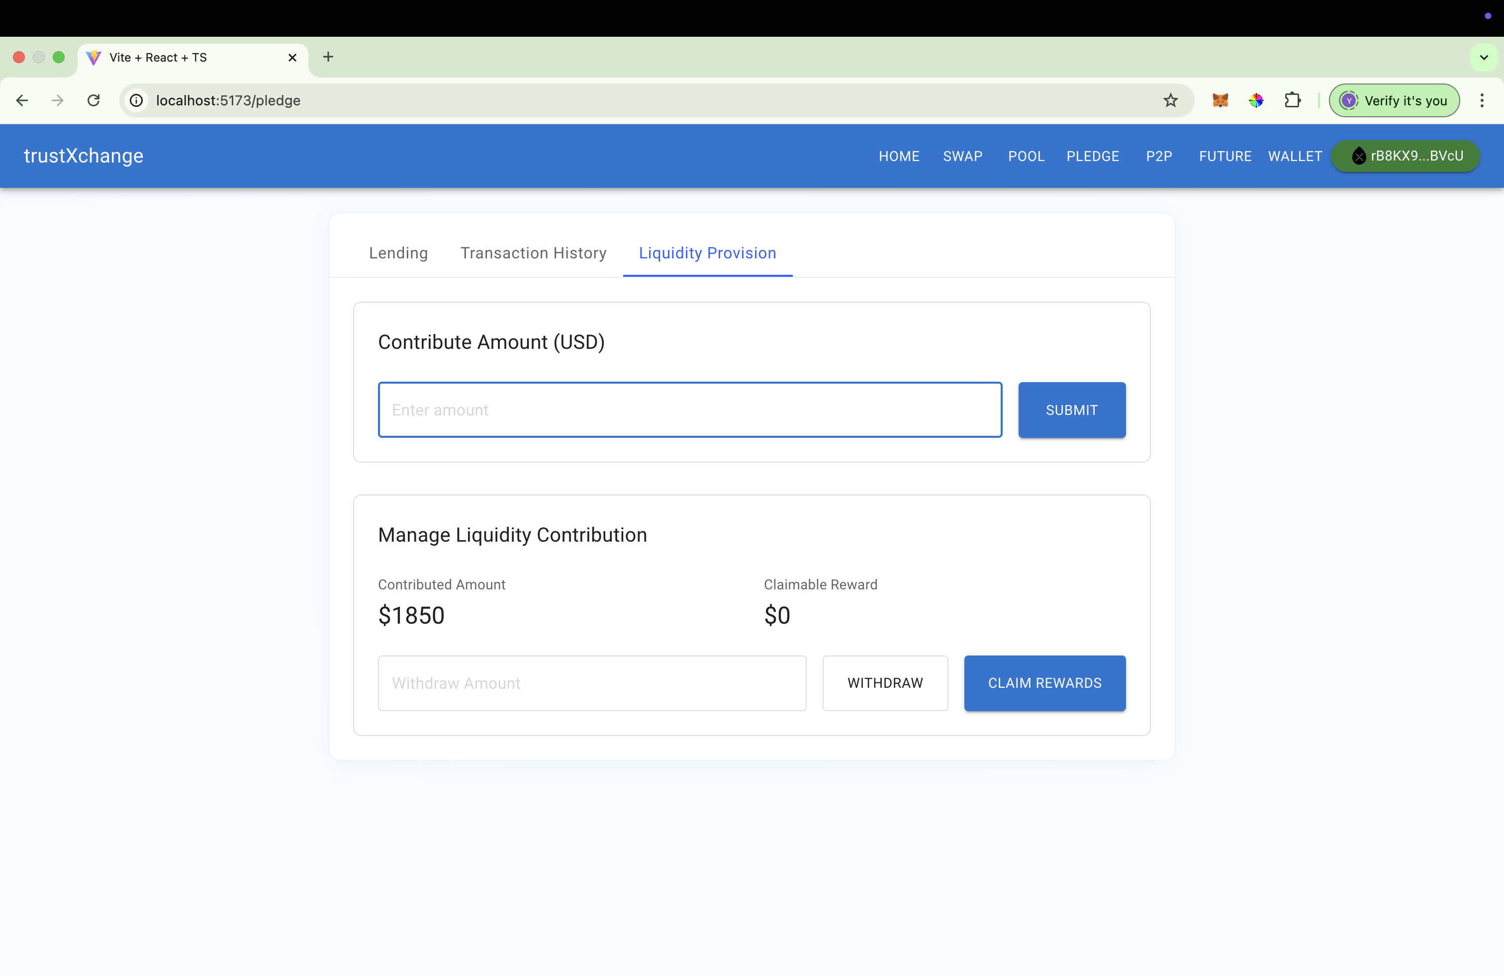Open the Transaction History tab
This screenshot has width=1504, height=976.
click(533, 252)
